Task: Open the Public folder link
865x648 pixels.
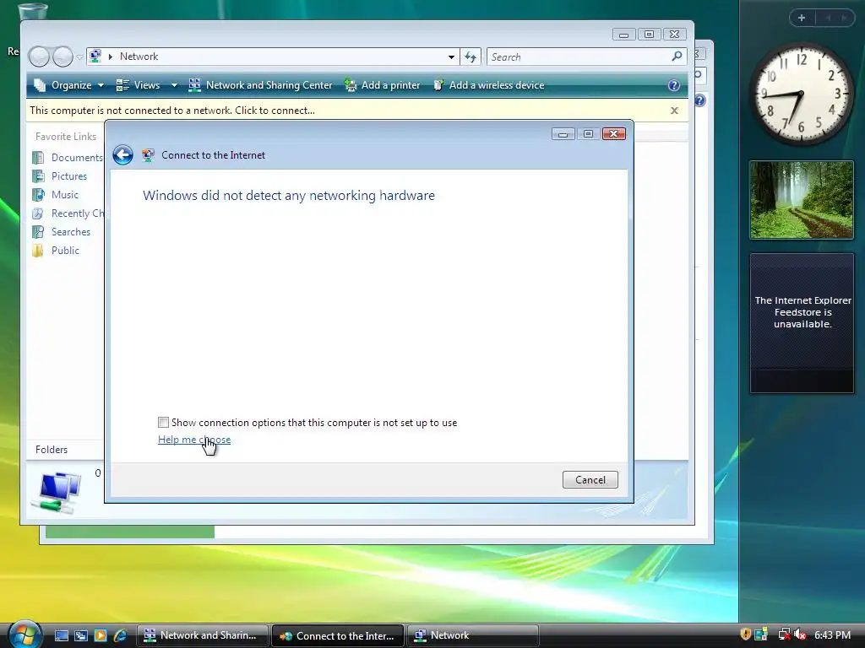Action: point(57,251)
